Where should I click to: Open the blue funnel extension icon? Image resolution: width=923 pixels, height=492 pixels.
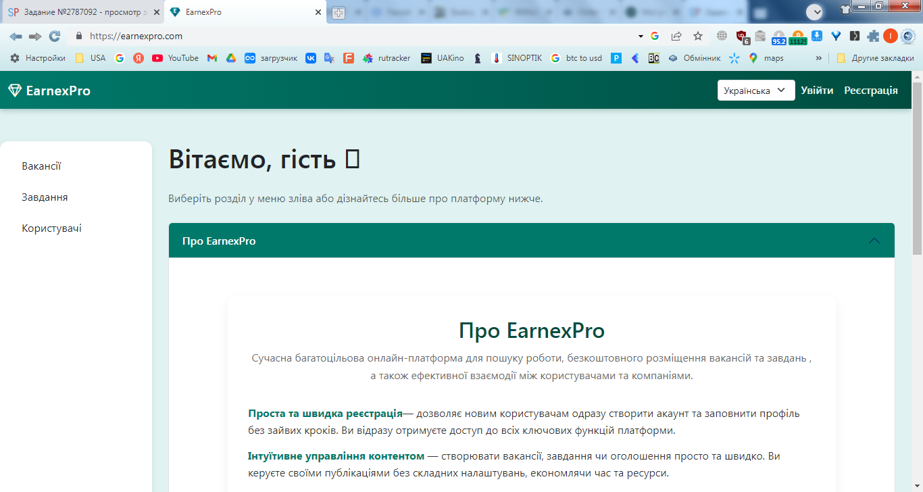(836, 36)
